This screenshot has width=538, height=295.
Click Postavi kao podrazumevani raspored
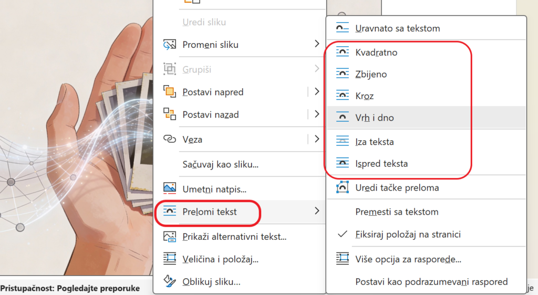(431, 282)
